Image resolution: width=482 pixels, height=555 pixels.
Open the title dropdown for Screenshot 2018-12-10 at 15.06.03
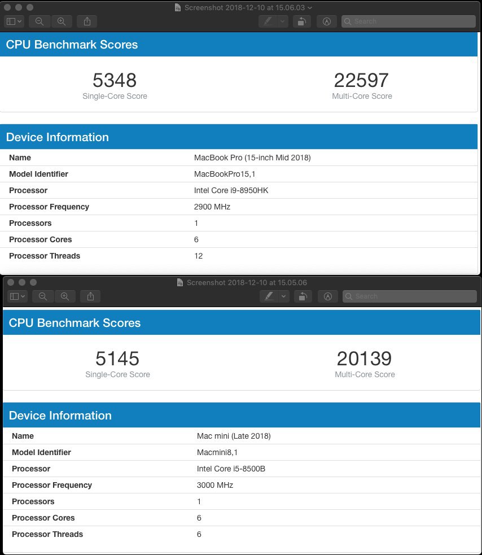pos(310,8)
